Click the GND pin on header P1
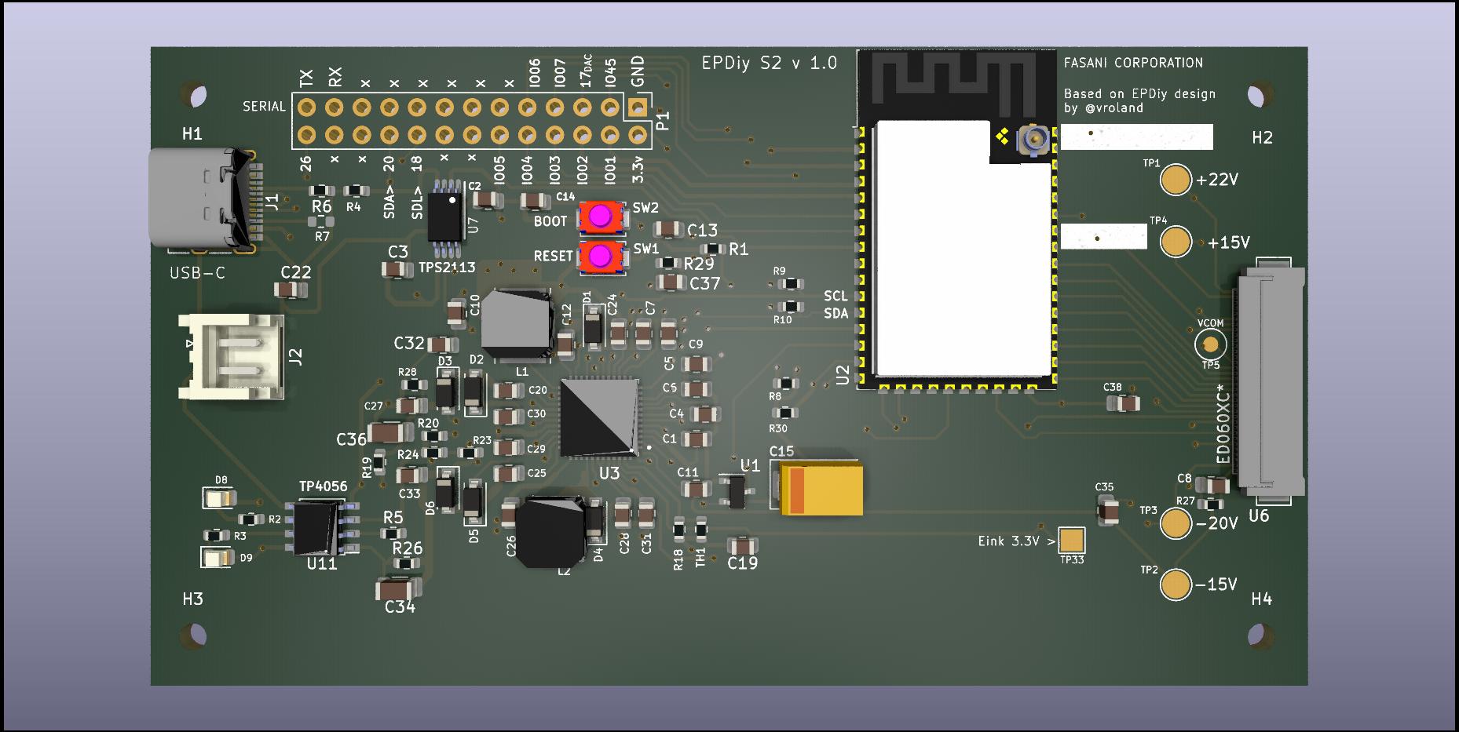The image size is (1459, 732). pos(638,107)
